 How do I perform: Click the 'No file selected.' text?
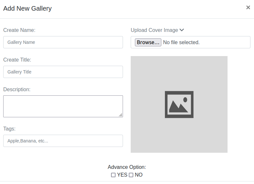tap(181, 42)
